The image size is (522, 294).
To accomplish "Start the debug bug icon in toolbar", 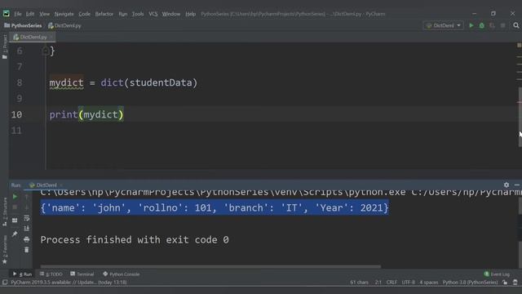I will [x=481, y=25].
